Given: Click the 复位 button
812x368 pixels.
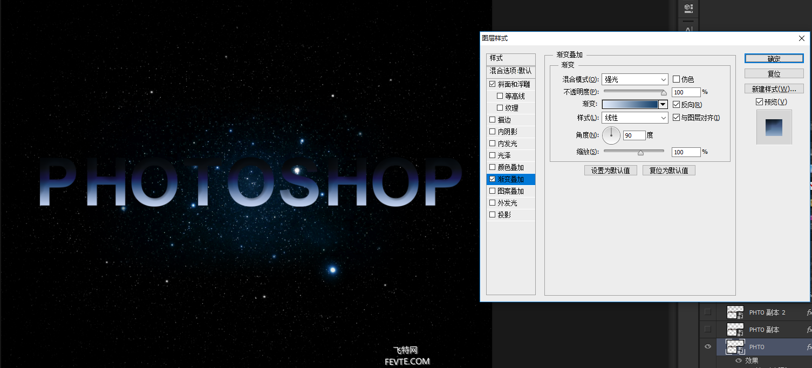Looking at the screenshot, I should coord(774,73).
